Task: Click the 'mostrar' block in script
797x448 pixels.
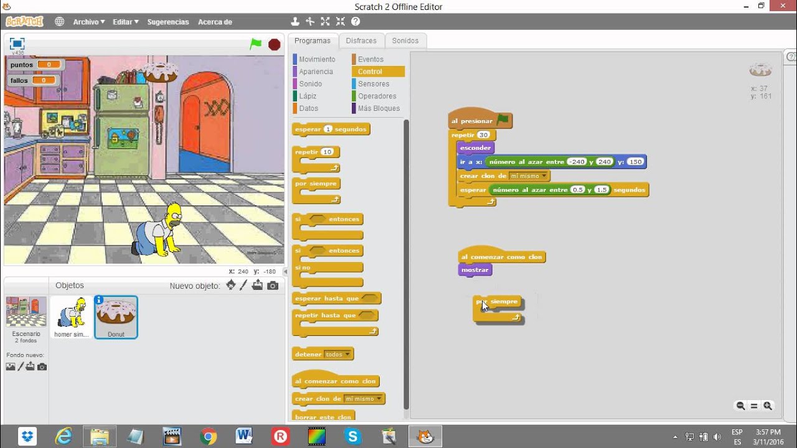Action: pyautogui.click(x=475, y=270)
